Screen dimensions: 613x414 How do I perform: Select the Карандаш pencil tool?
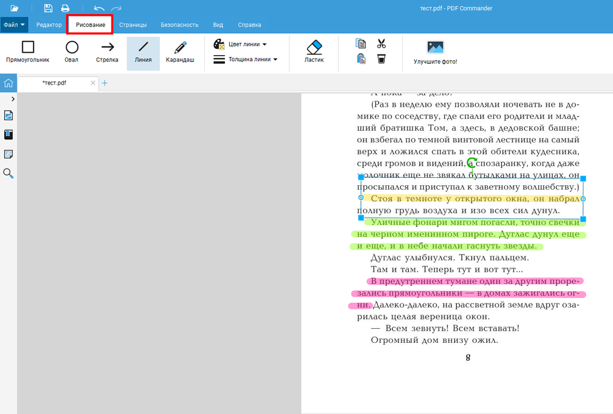tap(180, 52)
